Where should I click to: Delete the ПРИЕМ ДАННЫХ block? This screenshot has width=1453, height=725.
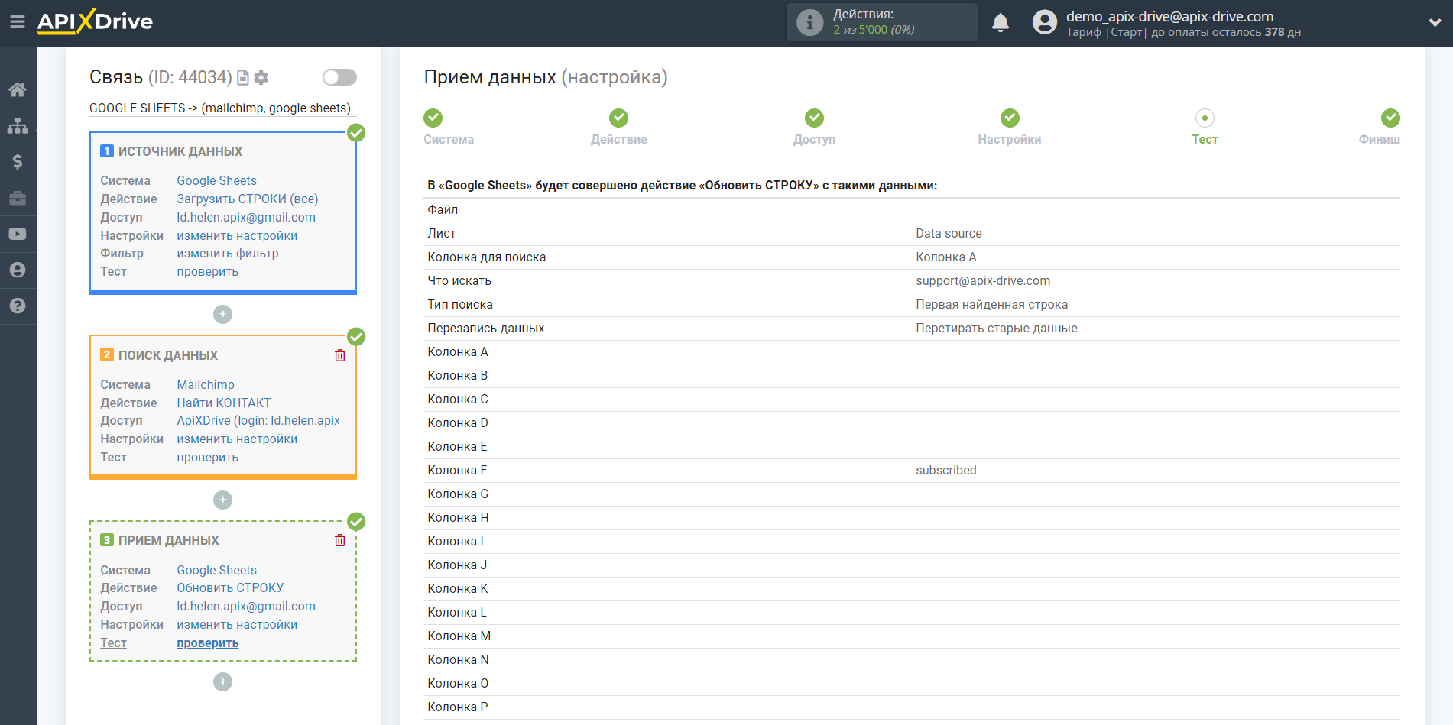(x=340, y=540)
